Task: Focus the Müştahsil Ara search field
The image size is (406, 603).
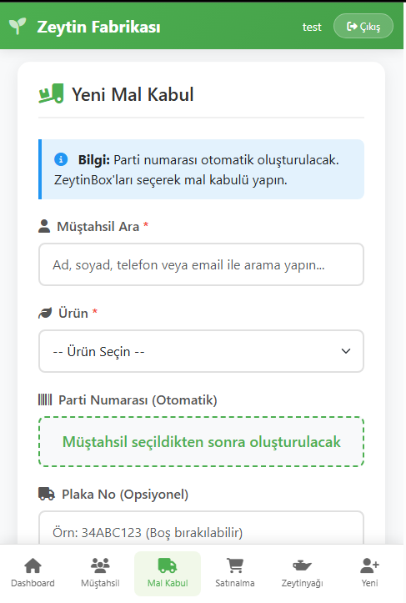Action: pyautogui.click(x=201, y=264)
